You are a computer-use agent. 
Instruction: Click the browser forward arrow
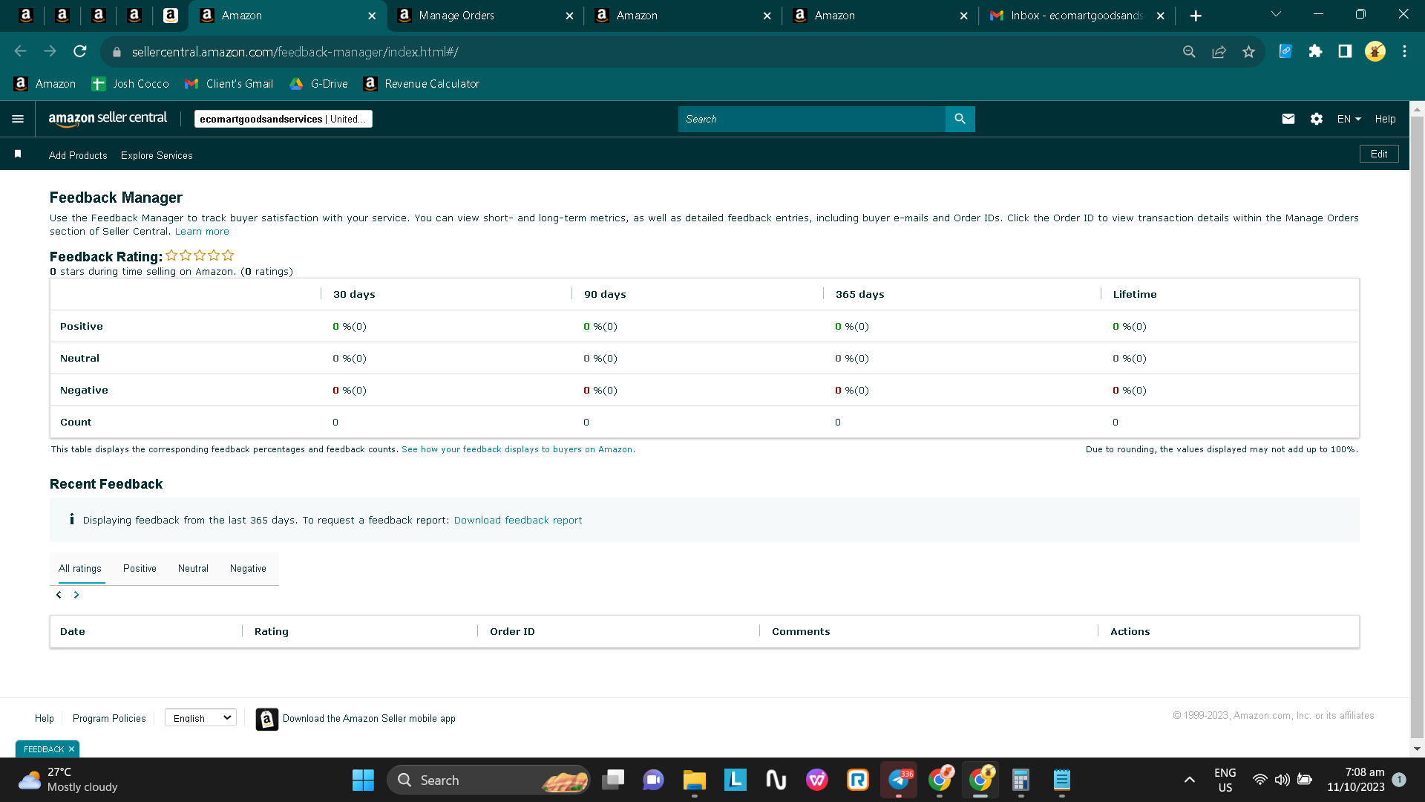click(x=50, y=51)
